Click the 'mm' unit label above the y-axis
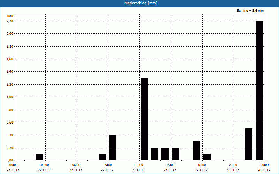Screen dimensions: 279x174 click(10, 16)
